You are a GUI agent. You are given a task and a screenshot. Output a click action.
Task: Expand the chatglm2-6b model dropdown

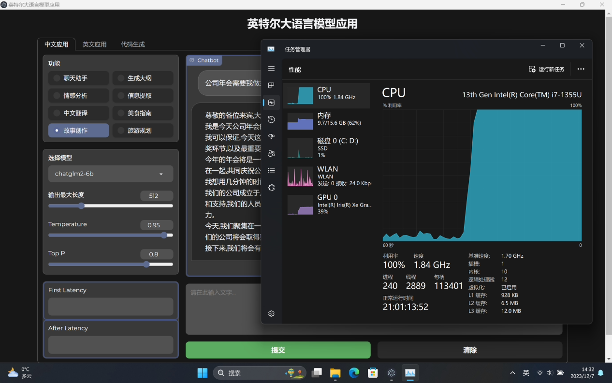click(x=111, y=174)
